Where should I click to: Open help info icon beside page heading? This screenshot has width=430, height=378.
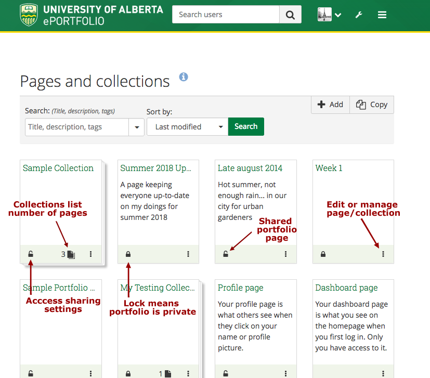pos(184,77)
